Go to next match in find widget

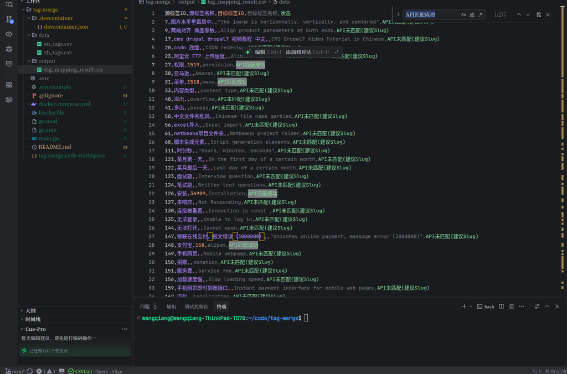pyautogui.click(x=528, y=14)
